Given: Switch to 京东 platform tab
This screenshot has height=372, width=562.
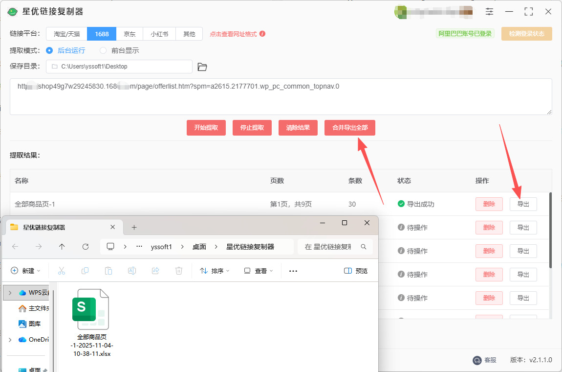Looking at the screenshot, I should pos(130,34).
